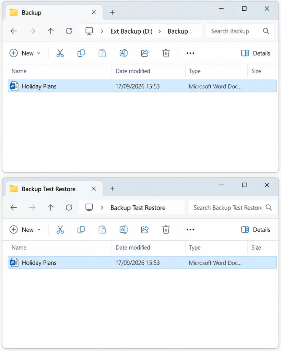The width and height of the screenshot is (281, 351).
Task: Refresh the Backup window
Action: [x=69, y=31]
